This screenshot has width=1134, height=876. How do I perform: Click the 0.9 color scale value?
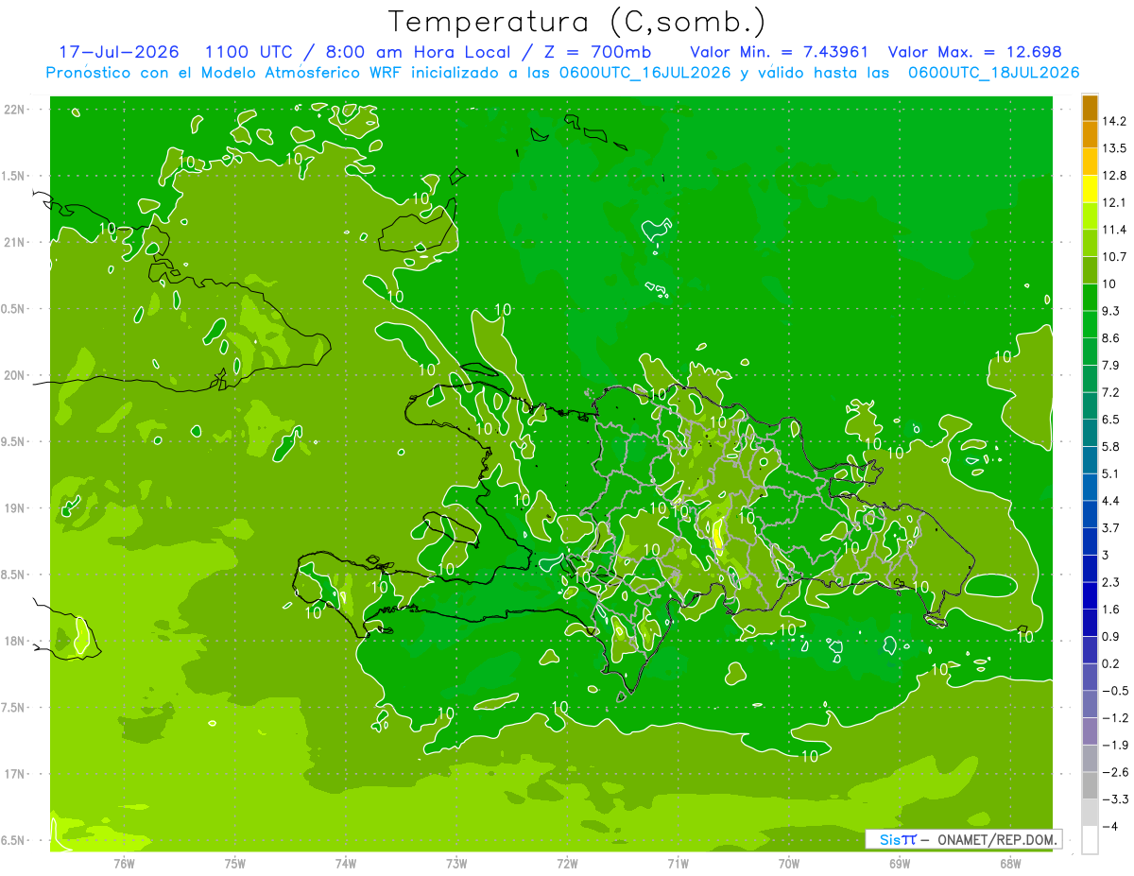click(1112, 635)
